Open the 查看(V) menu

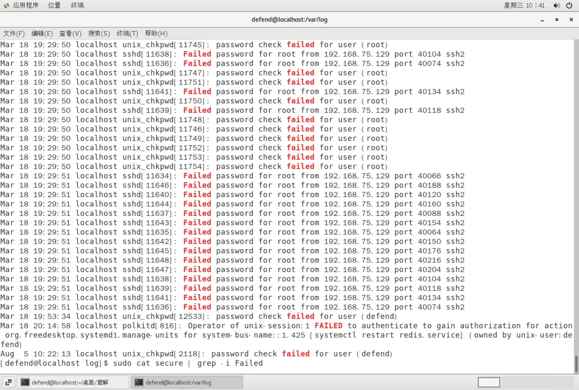70,34
